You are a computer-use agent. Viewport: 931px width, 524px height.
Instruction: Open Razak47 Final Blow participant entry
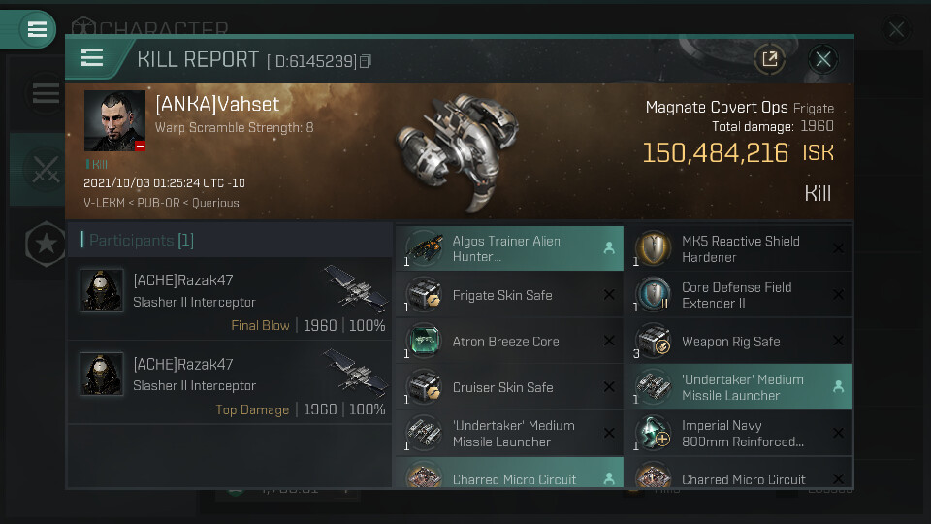pos(231,298)
